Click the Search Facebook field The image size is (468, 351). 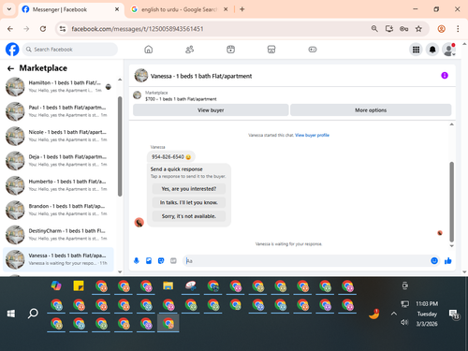[x=70, y=50]
